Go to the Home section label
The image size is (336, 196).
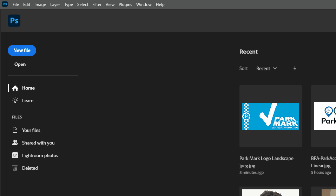[28, 88]
